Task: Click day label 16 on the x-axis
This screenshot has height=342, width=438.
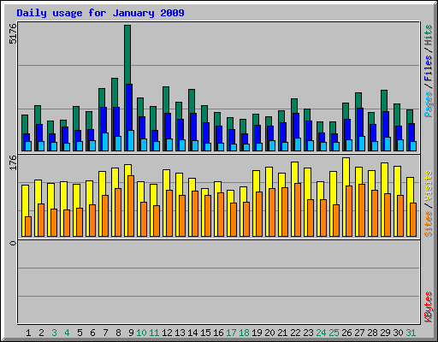Action: (x=218, y=333)
